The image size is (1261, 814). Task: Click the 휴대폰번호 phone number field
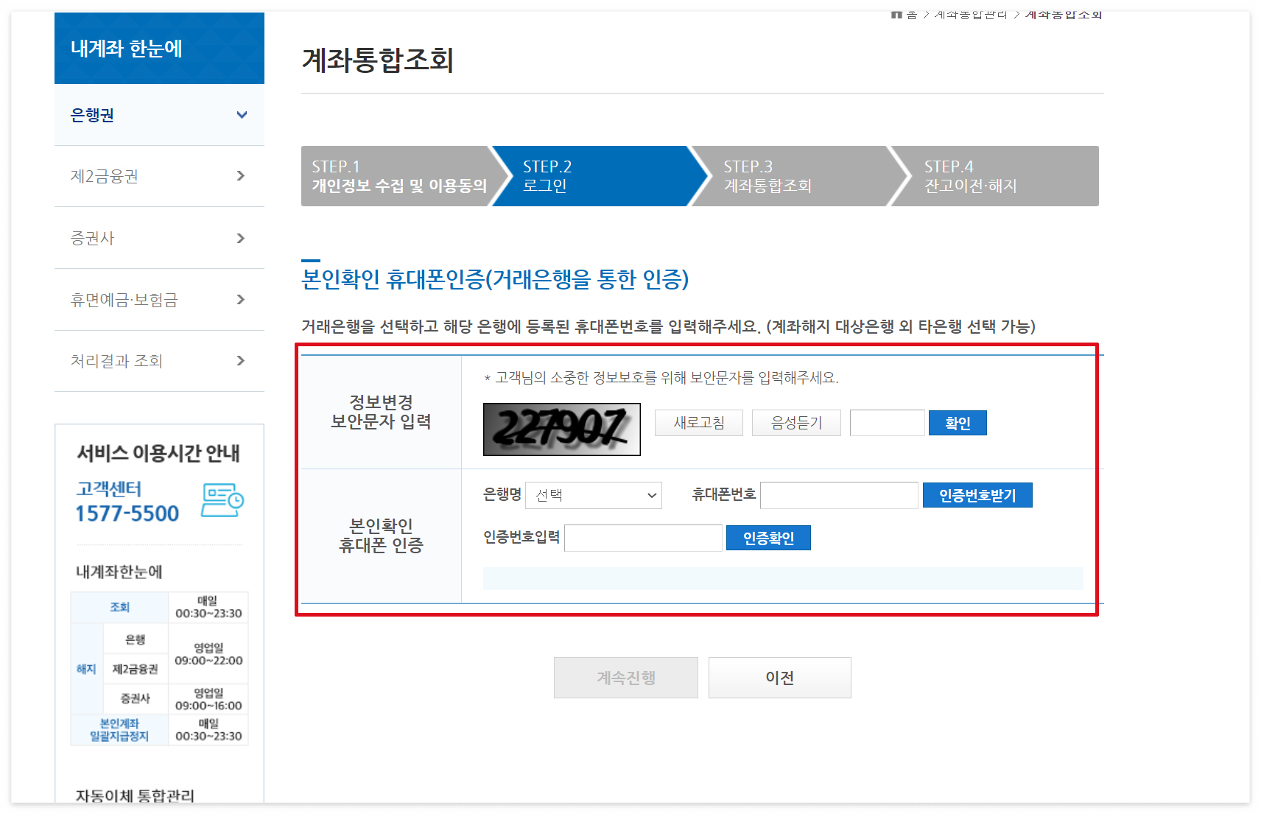839,495
